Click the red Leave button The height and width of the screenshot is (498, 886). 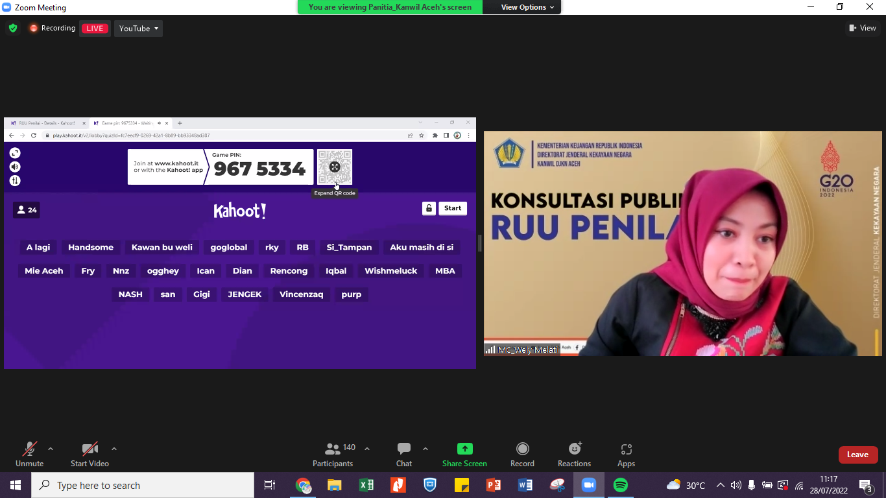tap(857, 455)
